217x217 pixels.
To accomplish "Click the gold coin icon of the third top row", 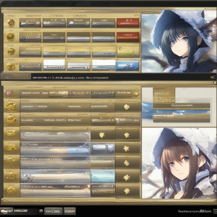I will click(x=11, y=51).
